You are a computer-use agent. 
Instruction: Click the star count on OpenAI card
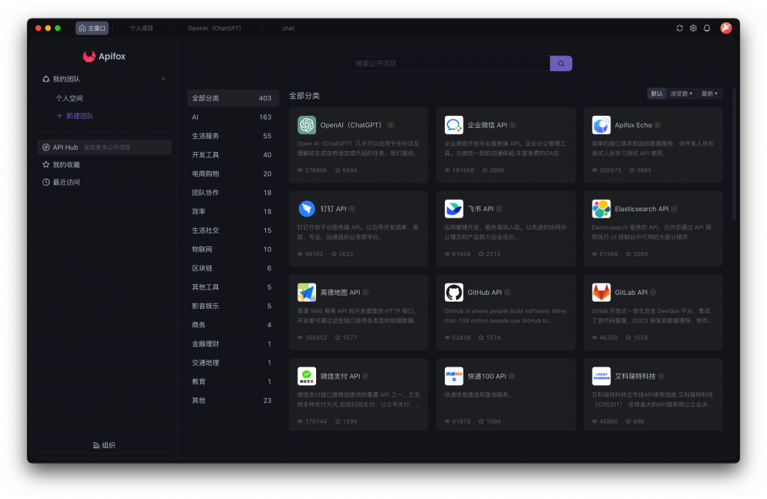[x=346, y=170]
